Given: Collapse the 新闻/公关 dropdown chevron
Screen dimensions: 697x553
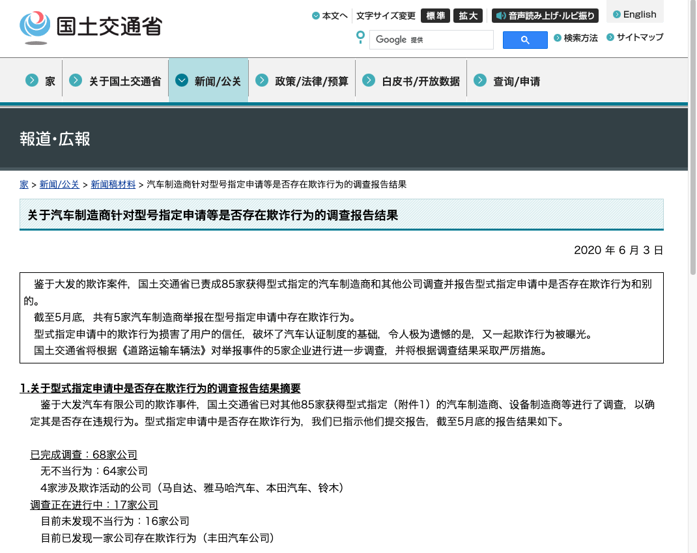Looking at the screenshot, I should coord(181,81).
